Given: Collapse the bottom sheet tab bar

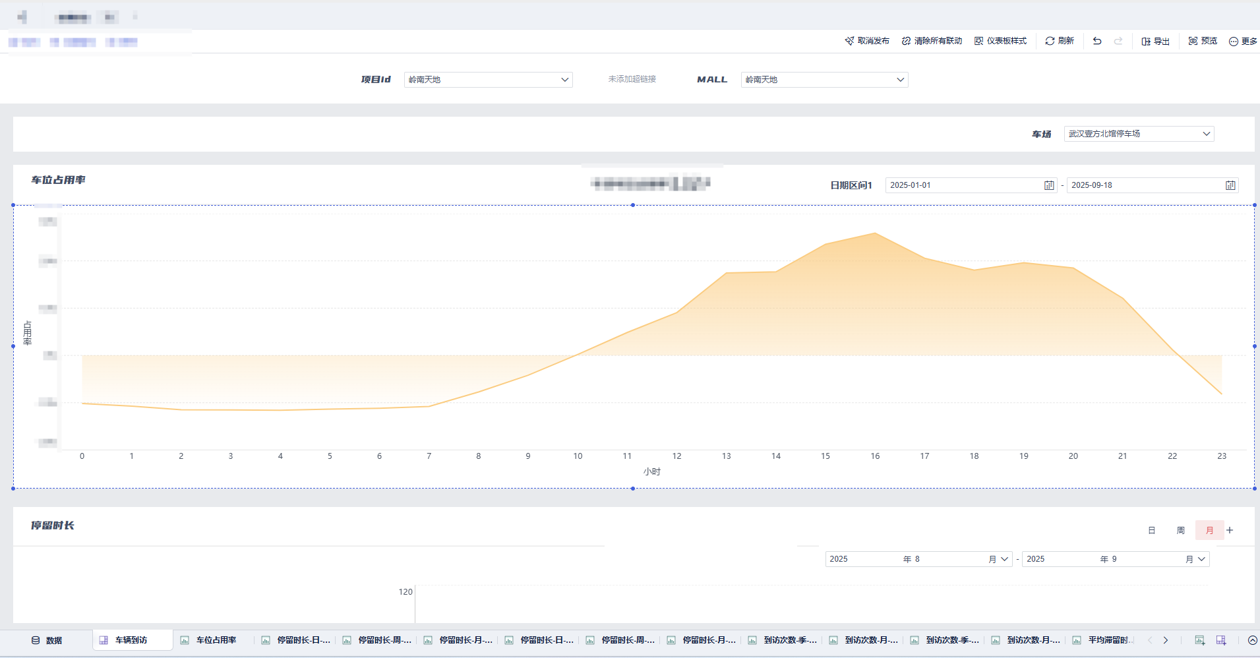Looking at the screenshot, I should (1252, 640).
